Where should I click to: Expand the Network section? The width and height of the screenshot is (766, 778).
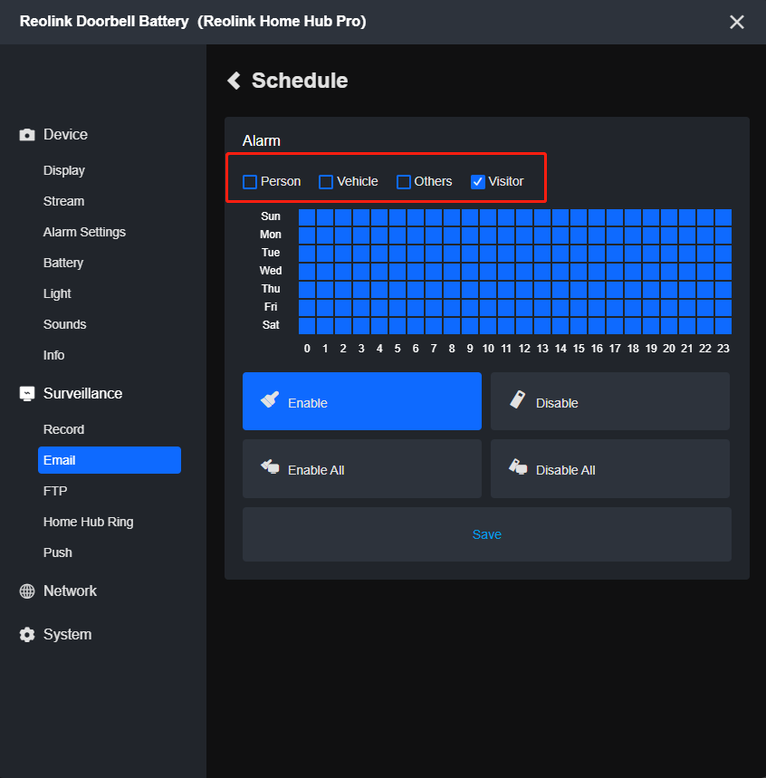pyautogui.click(x=70, y=591)
